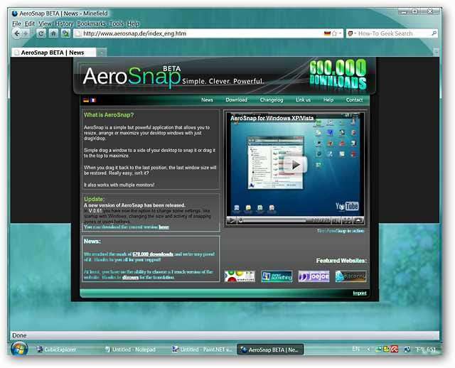455x368 pixels.
Task: Open fourth featured website banner
Action: (350, 276)
